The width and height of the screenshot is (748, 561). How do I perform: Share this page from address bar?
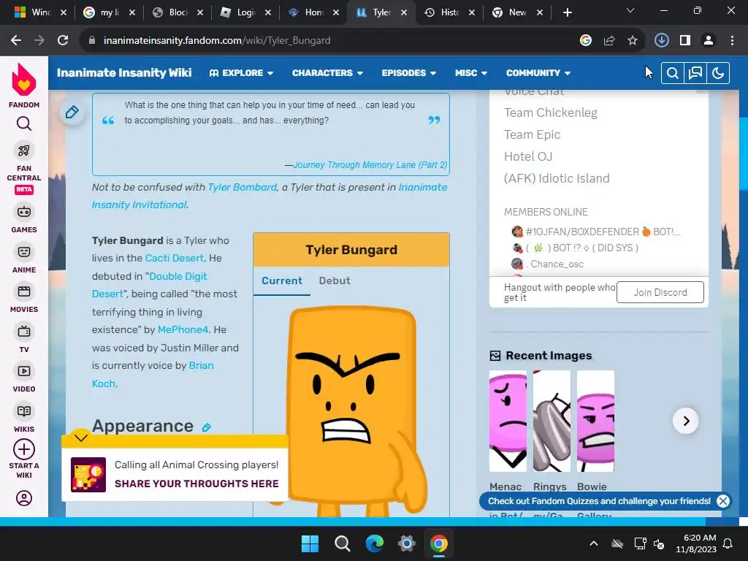tap(608, 41)
